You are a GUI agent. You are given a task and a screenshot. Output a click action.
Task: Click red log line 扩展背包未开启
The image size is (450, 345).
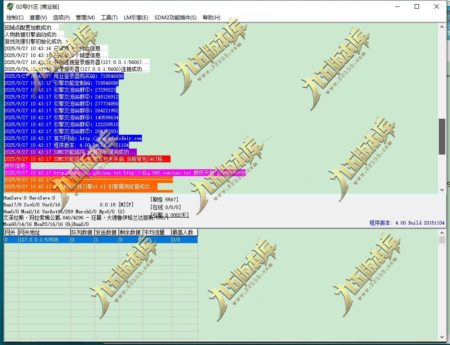87,159
